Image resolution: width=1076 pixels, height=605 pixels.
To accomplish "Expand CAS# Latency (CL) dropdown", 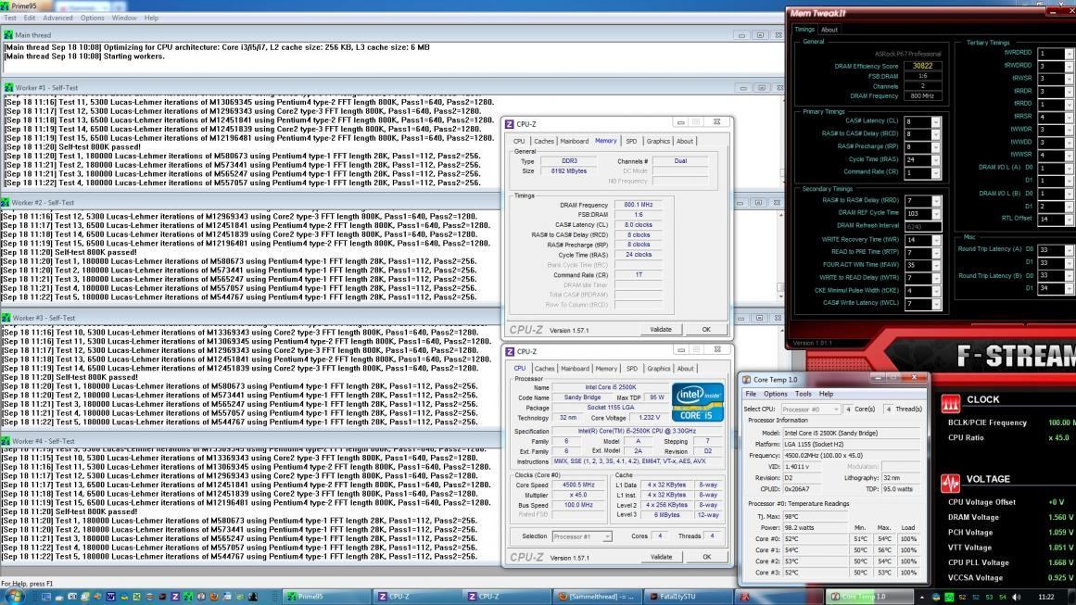I will (x=935, y=121).
